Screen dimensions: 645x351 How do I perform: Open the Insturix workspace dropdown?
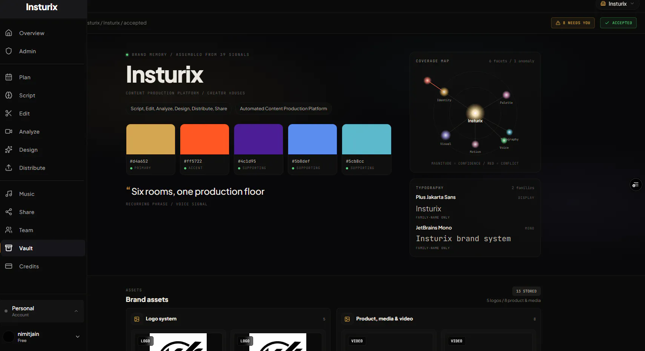click(617, 4)
